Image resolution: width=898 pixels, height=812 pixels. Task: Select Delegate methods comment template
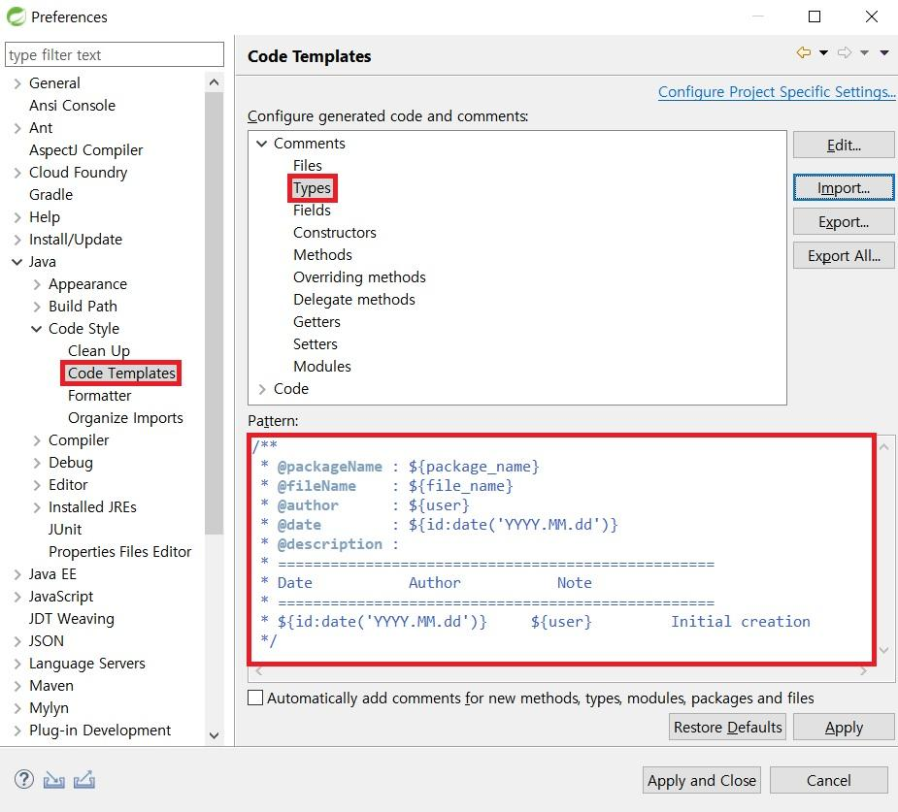point(354,299)
